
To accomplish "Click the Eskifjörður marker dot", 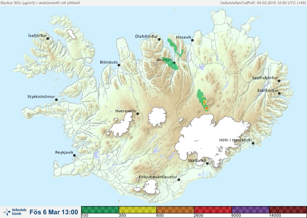I will pyautogui.click(x=279, y=93).
